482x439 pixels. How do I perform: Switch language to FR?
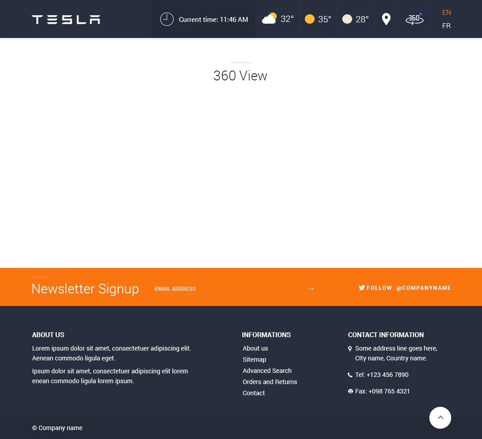[446, 26]
